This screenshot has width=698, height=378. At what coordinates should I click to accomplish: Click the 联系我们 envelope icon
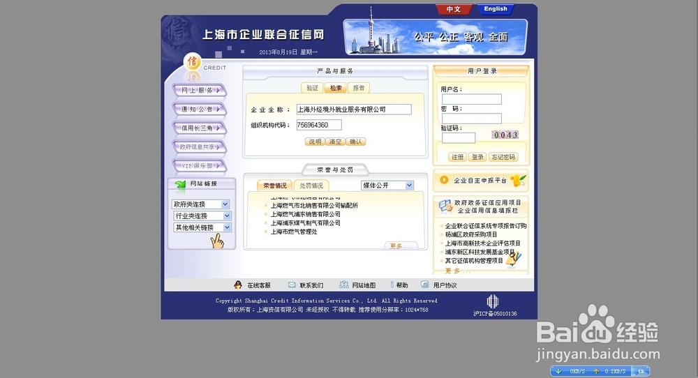(292, 285)
